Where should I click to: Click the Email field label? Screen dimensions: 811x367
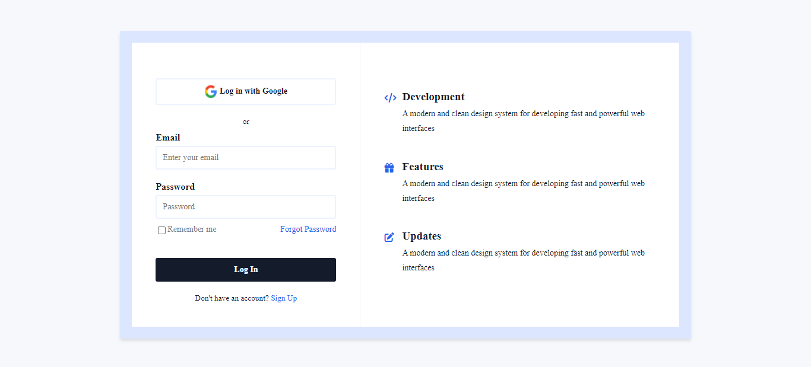168,138
